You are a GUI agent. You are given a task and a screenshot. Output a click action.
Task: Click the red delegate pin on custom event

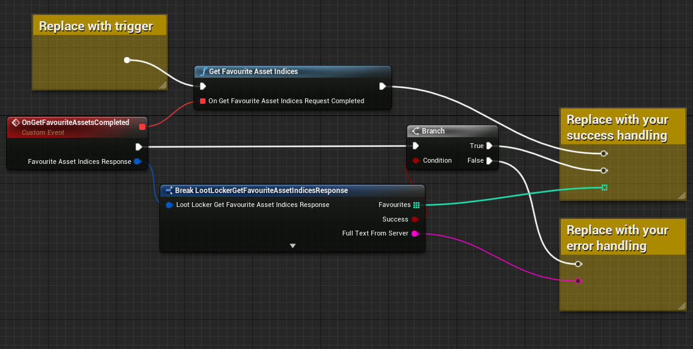(142, 127)
